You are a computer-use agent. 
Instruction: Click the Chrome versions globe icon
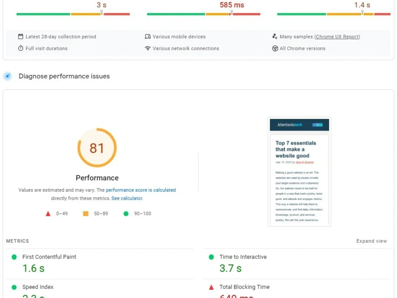click(275, 48)
